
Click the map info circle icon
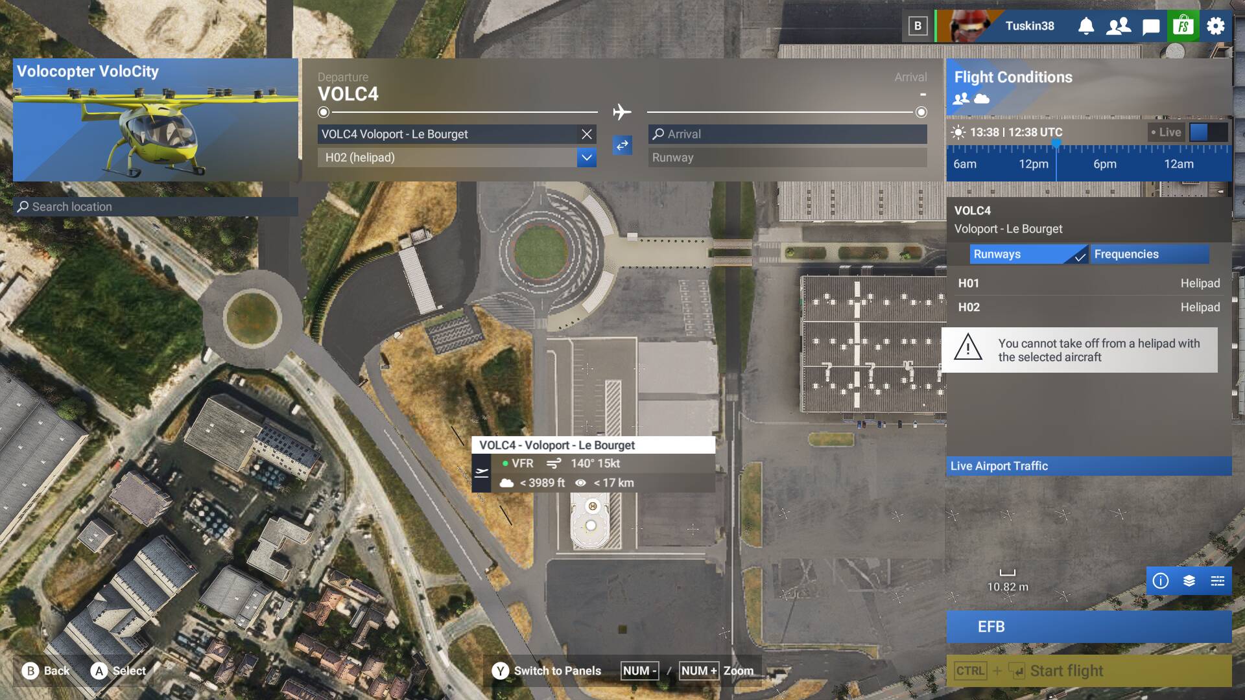pos(1161,581)
